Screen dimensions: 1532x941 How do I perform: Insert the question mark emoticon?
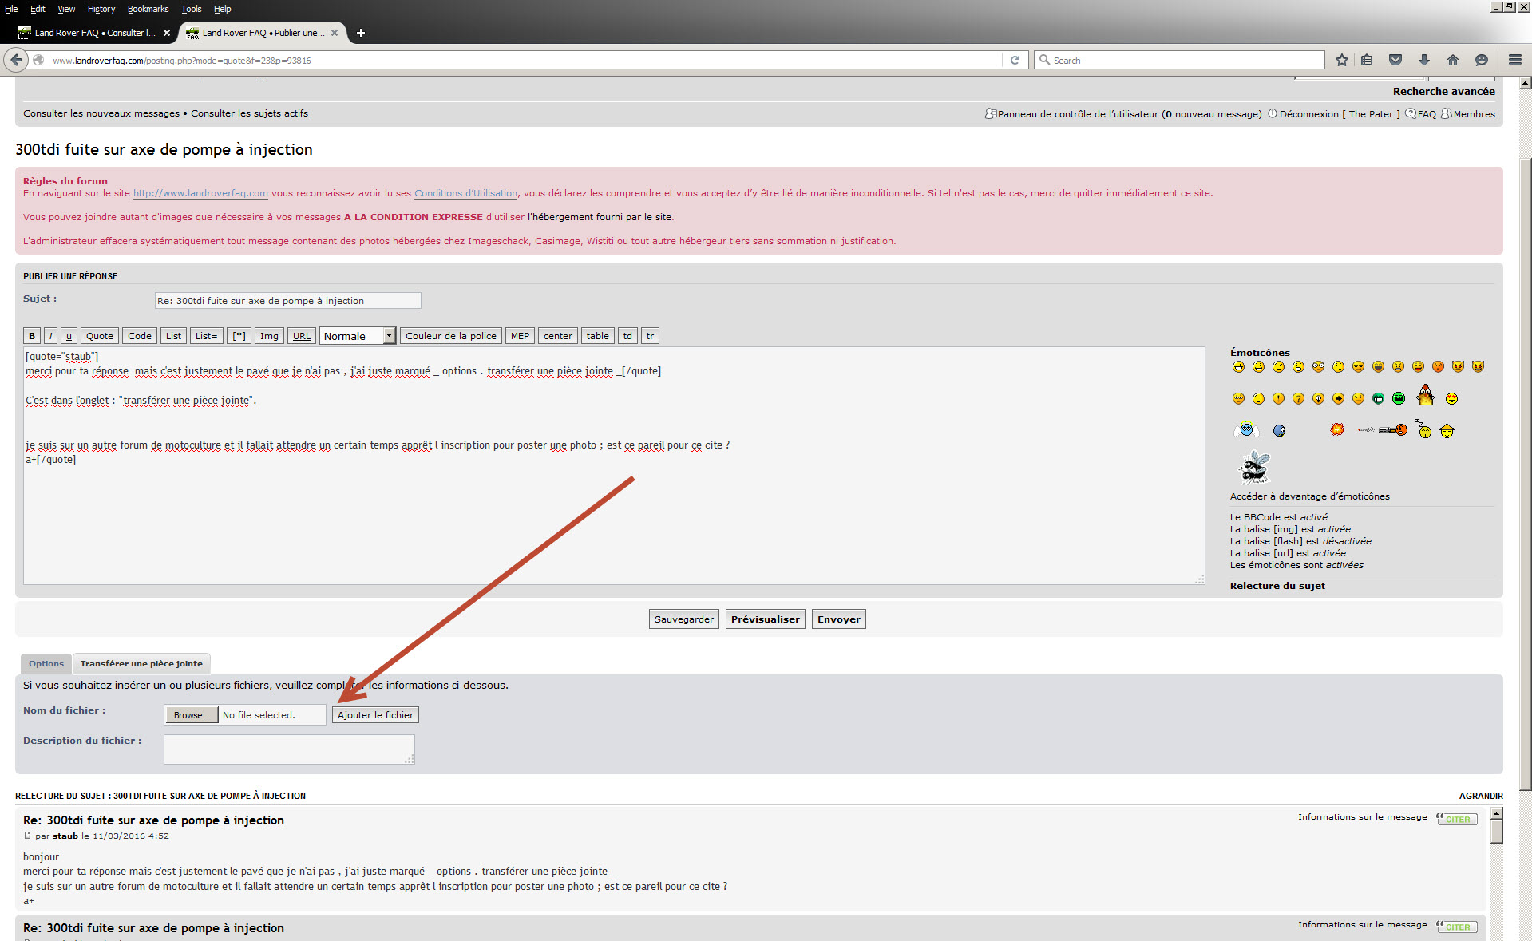tap(1298, 398)
